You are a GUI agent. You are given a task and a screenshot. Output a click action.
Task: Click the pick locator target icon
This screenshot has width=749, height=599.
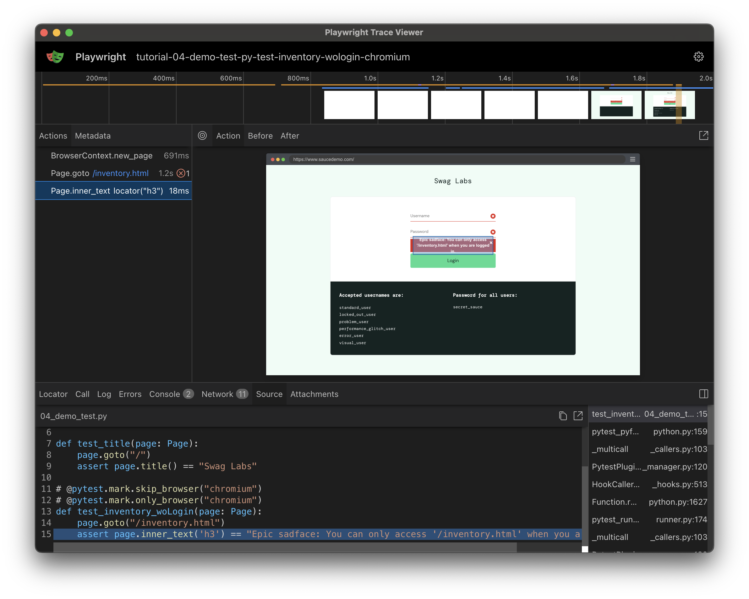click(x=202, y=135)
